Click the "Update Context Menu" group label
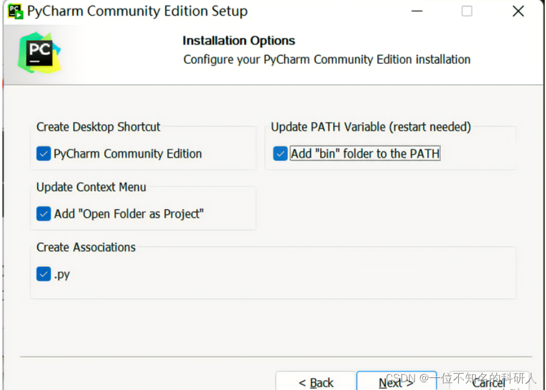Screen dimensions: 546x390 click(91, 187)
